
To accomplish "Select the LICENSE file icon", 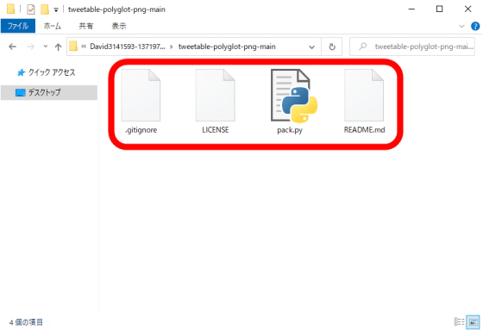I will pyautogui.click(x=216, y=95).
